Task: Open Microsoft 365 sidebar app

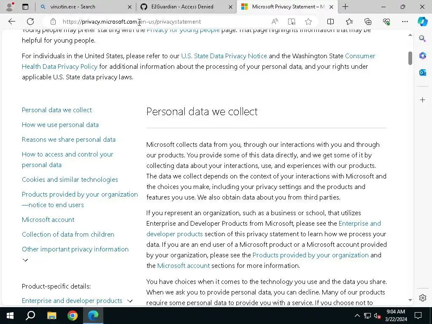Action: 422,56
